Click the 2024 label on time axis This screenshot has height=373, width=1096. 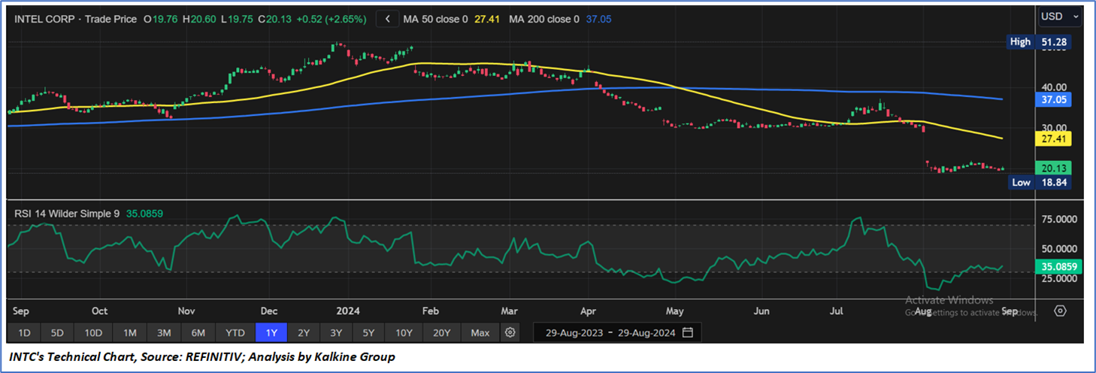pos(348,311)
